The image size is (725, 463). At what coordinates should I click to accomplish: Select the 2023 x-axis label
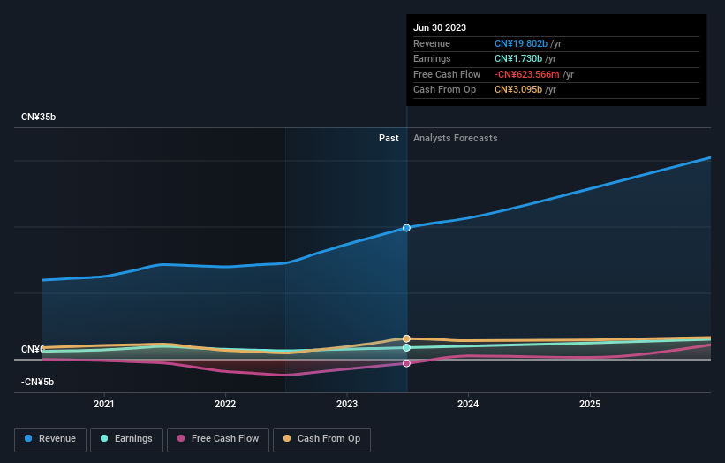[347, 404]
